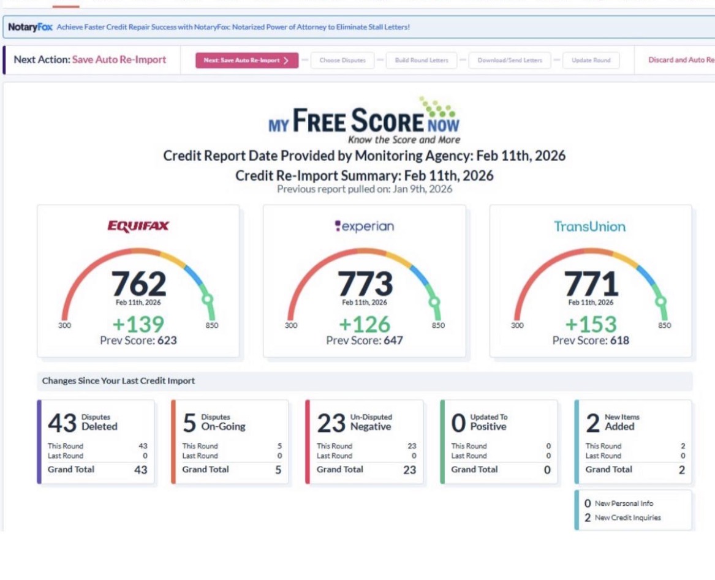Go to Download/Send Letters step
This screenshot has height=580, width=715.
[510, 60]
